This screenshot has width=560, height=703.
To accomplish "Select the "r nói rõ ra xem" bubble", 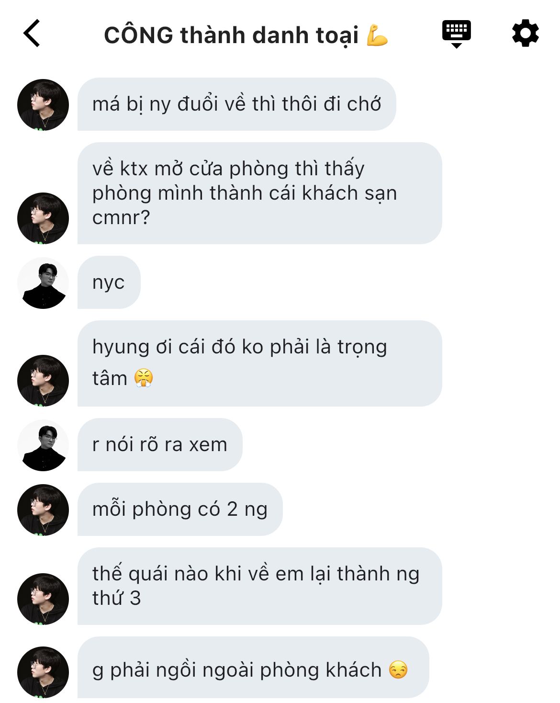I will pyautogui.click(x=160, y=444).
